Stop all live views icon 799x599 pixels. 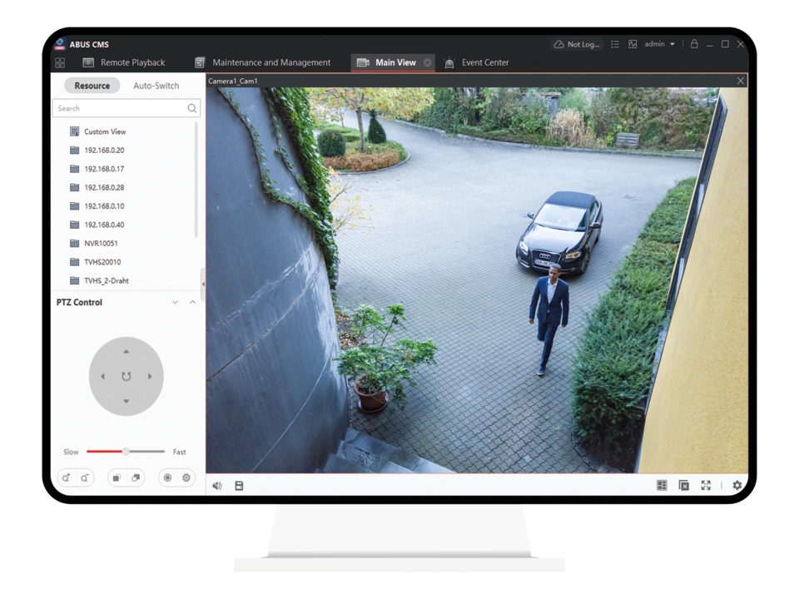[684, 485]
